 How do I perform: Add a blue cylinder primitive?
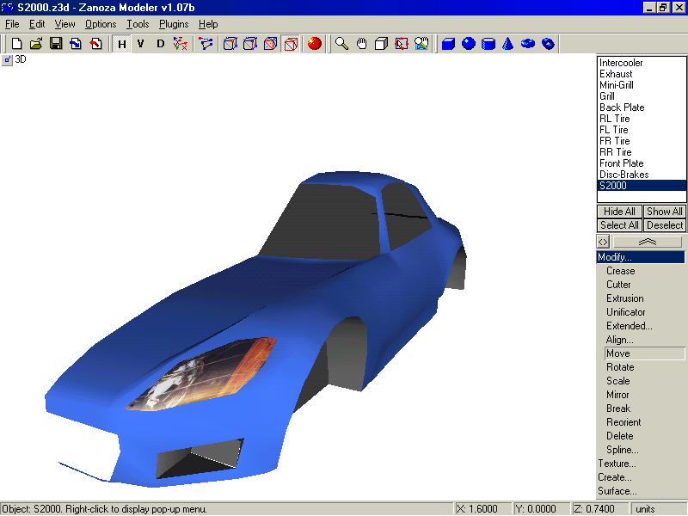click(x=488, y=43)
